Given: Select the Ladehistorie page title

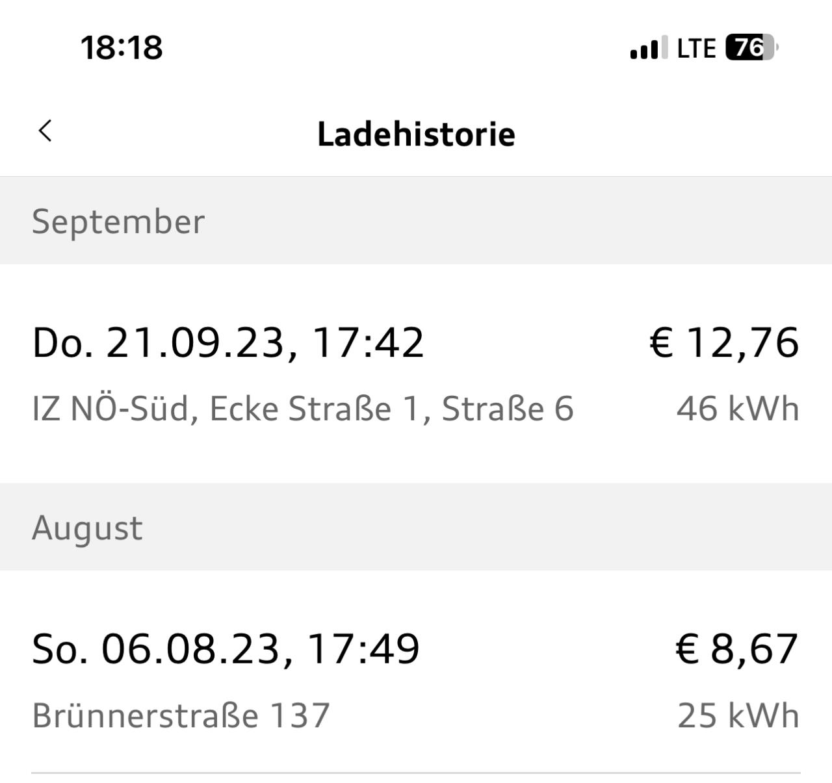Looking at the screenshot, I should click(x=416, y=134).
